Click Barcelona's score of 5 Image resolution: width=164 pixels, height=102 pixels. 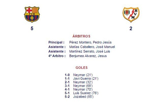tap(32, 29)
